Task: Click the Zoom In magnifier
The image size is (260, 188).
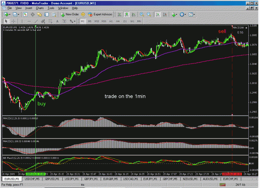Action: (142, 15)
